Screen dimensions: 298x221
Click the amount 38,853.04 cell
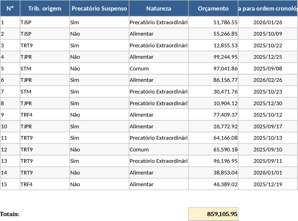click(213, 173)
